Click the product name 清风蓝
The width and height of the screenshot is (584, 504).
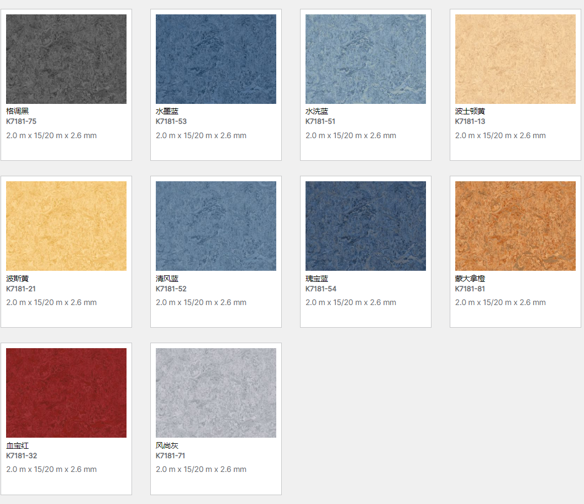pyautogui.click(x=167, y=279)
